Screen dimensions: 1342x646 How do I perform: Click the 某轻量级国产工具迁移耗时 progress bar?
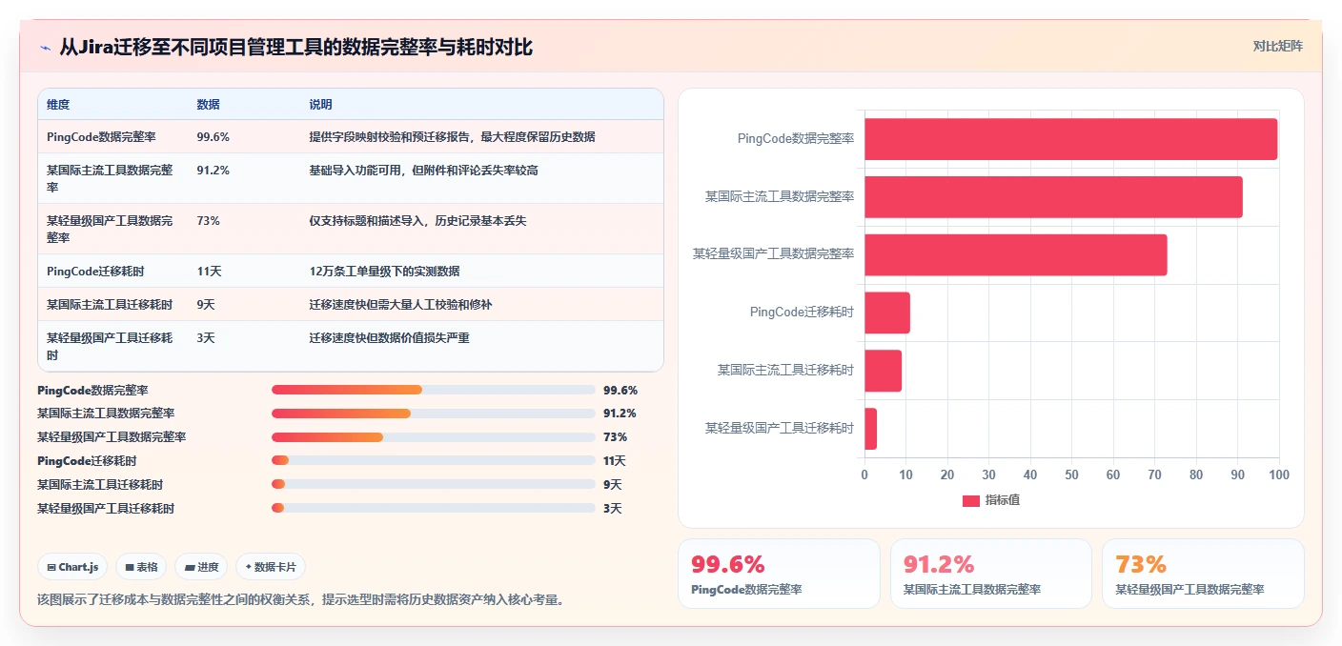[x=433, y=508]
